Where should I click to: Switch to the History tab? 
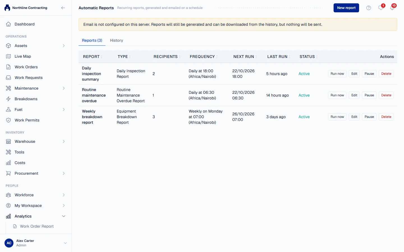point(116,40)
